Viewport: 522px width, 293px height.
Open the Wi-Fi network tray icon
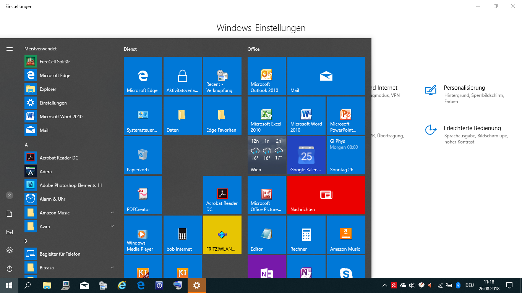point(440,285)
